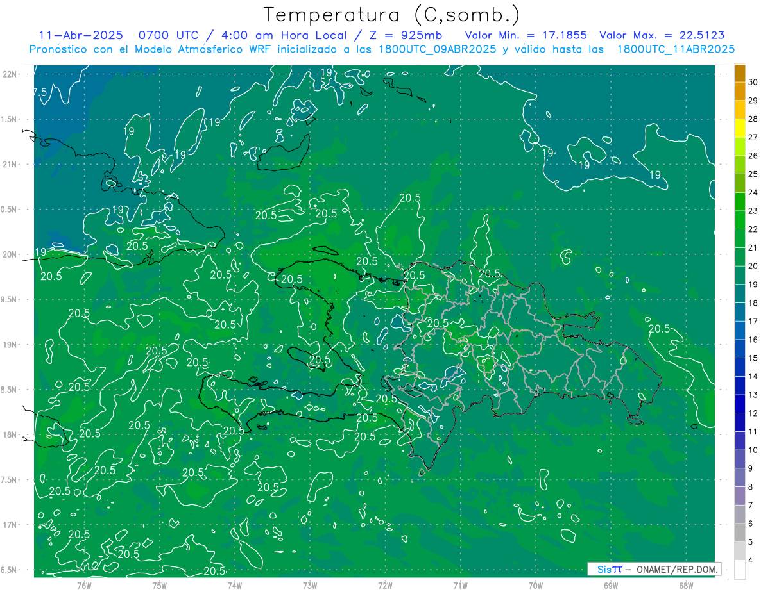Click the '18N' latitude axis label
Screen dimensions: 770x594
coord(9,434)
